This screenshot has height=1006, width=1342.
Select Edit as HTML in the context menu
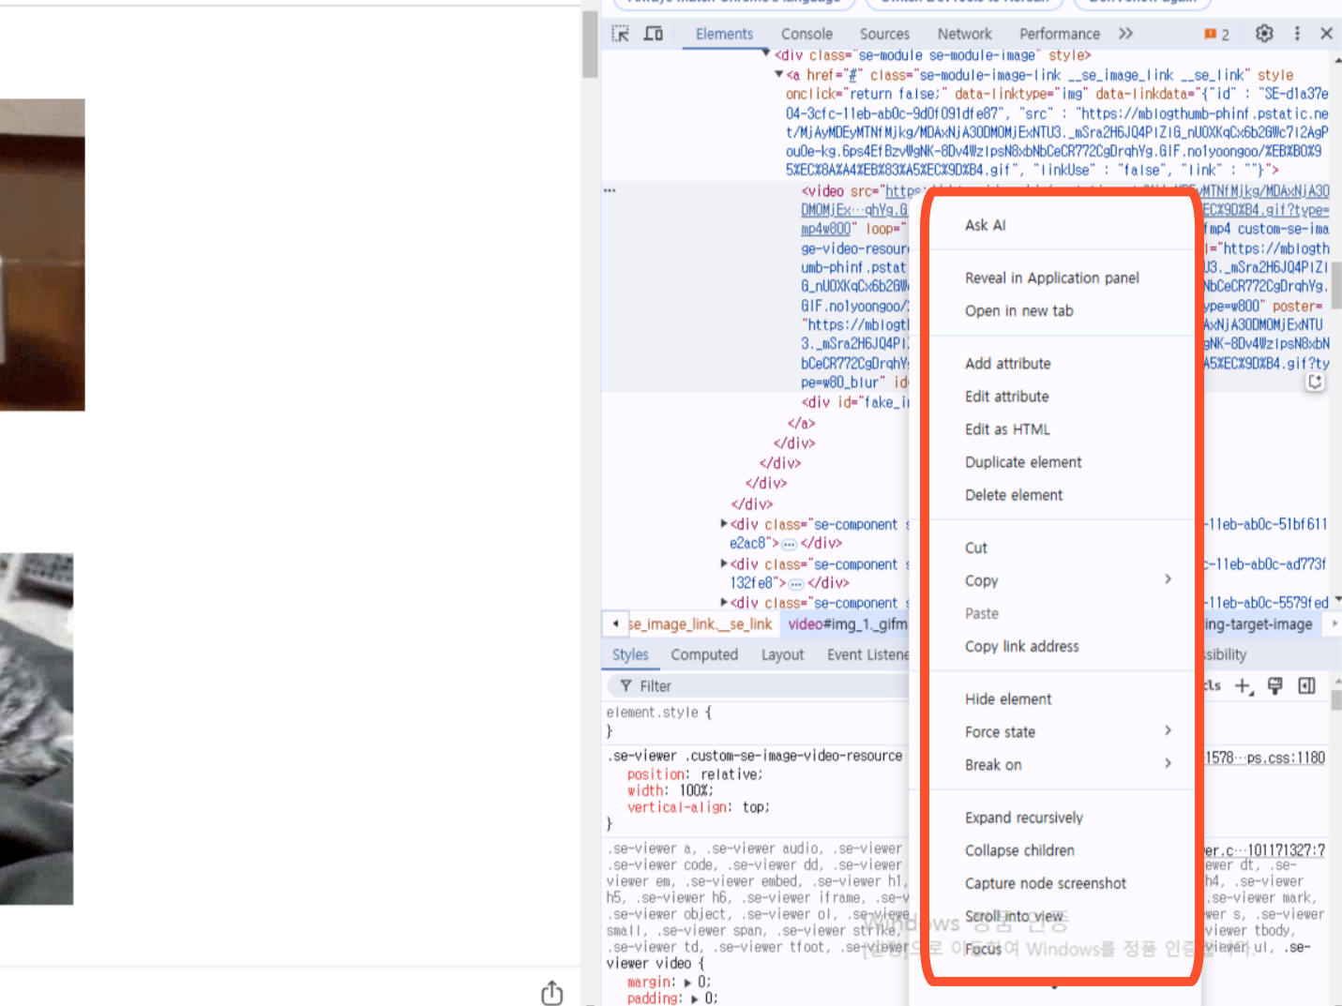pos(1007,429)
